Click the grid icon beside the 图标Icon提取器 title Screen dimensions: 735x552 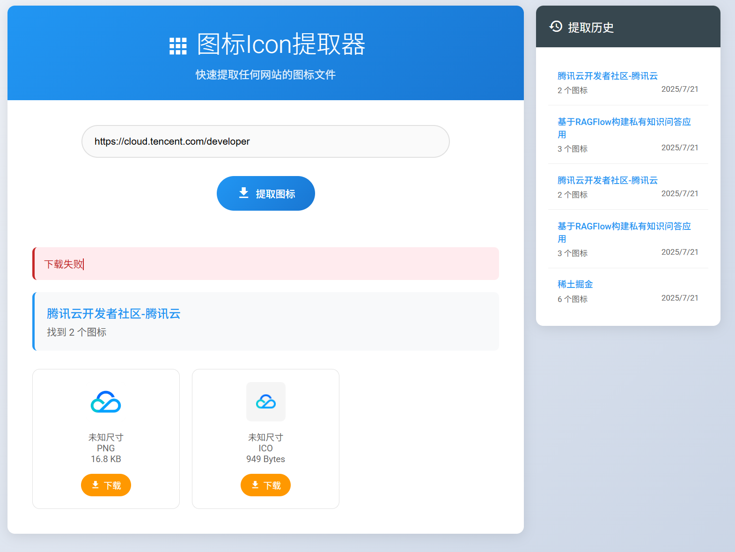178,46
